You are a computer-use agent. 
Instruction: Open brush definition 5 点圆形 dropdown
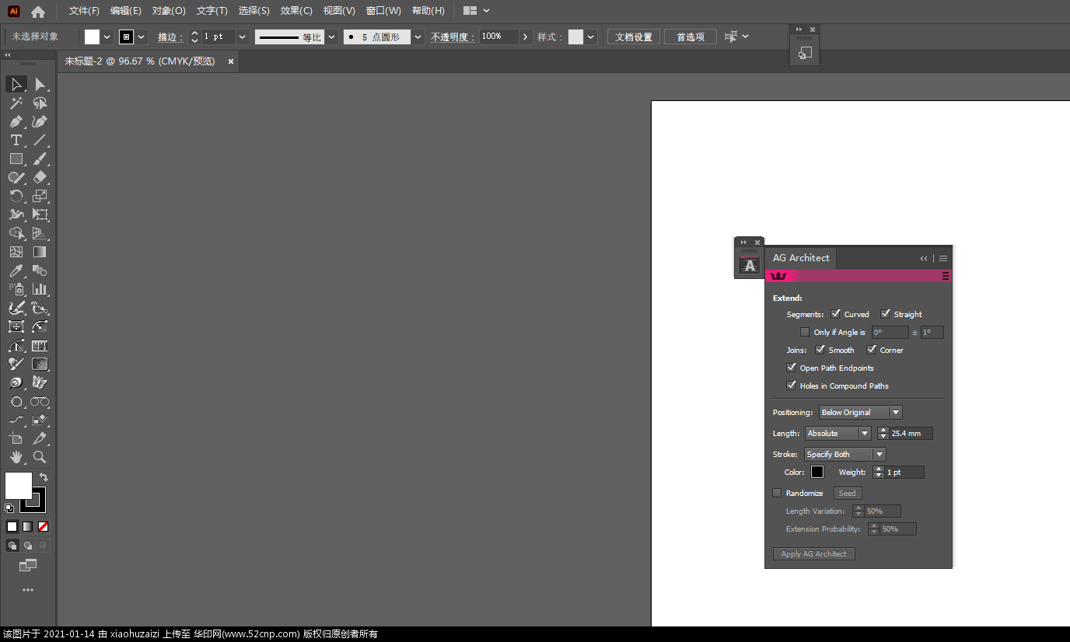(x=418, y=37)
